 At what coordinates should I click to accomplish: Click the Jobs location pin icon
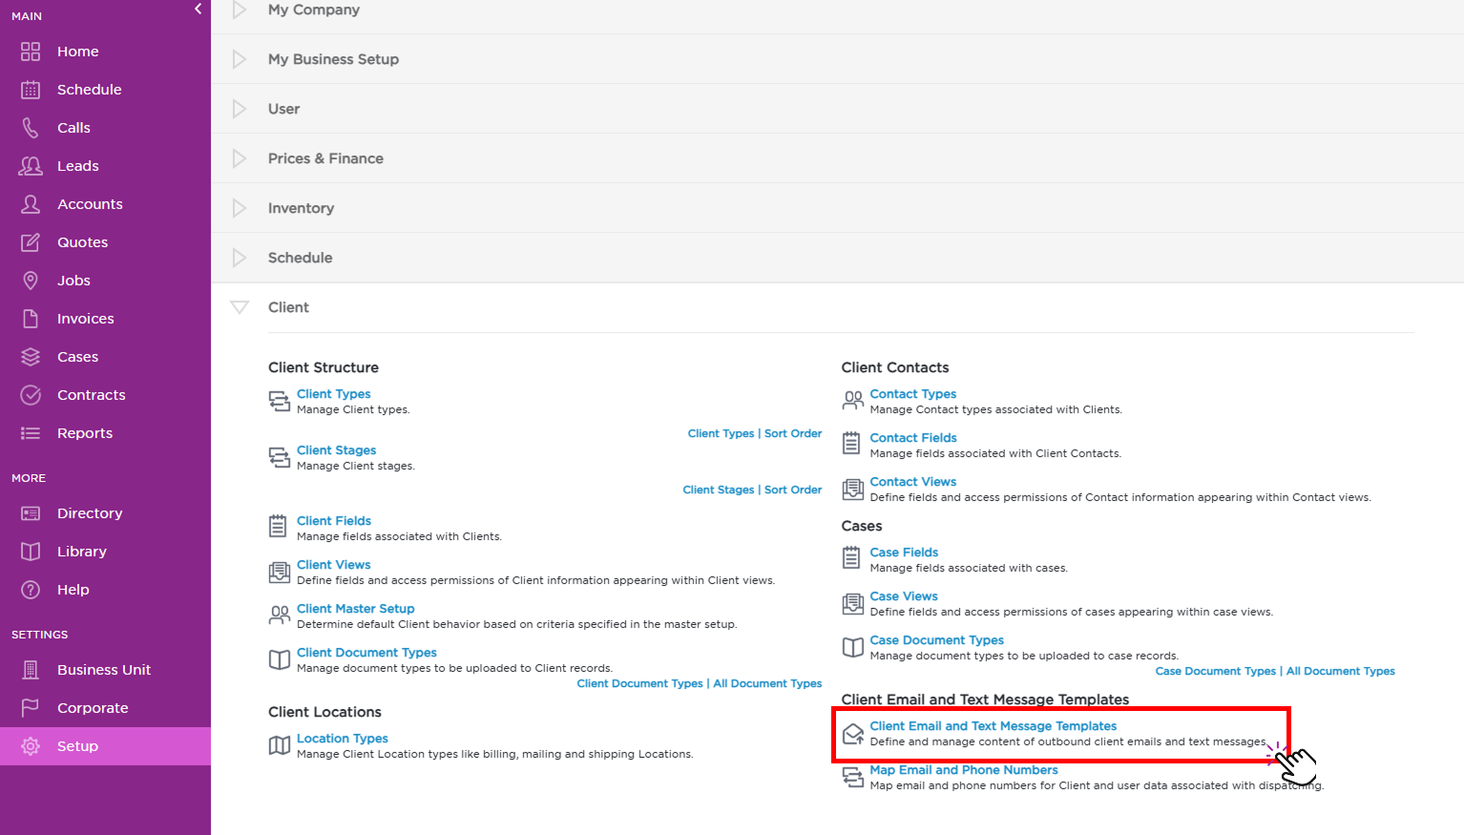click(x=31, y=281)
